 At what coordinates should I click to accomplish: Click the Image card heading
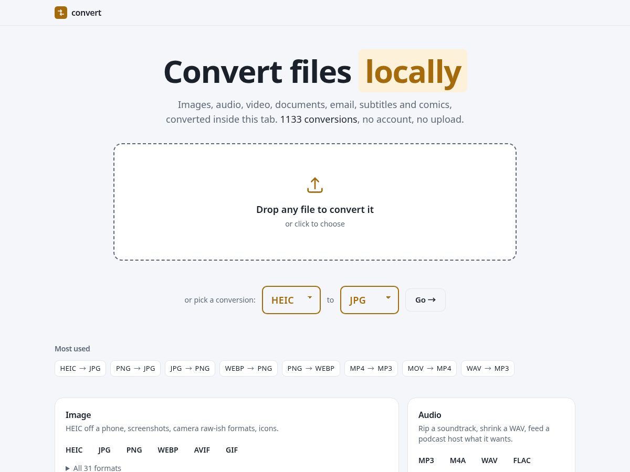pos(78,415)
